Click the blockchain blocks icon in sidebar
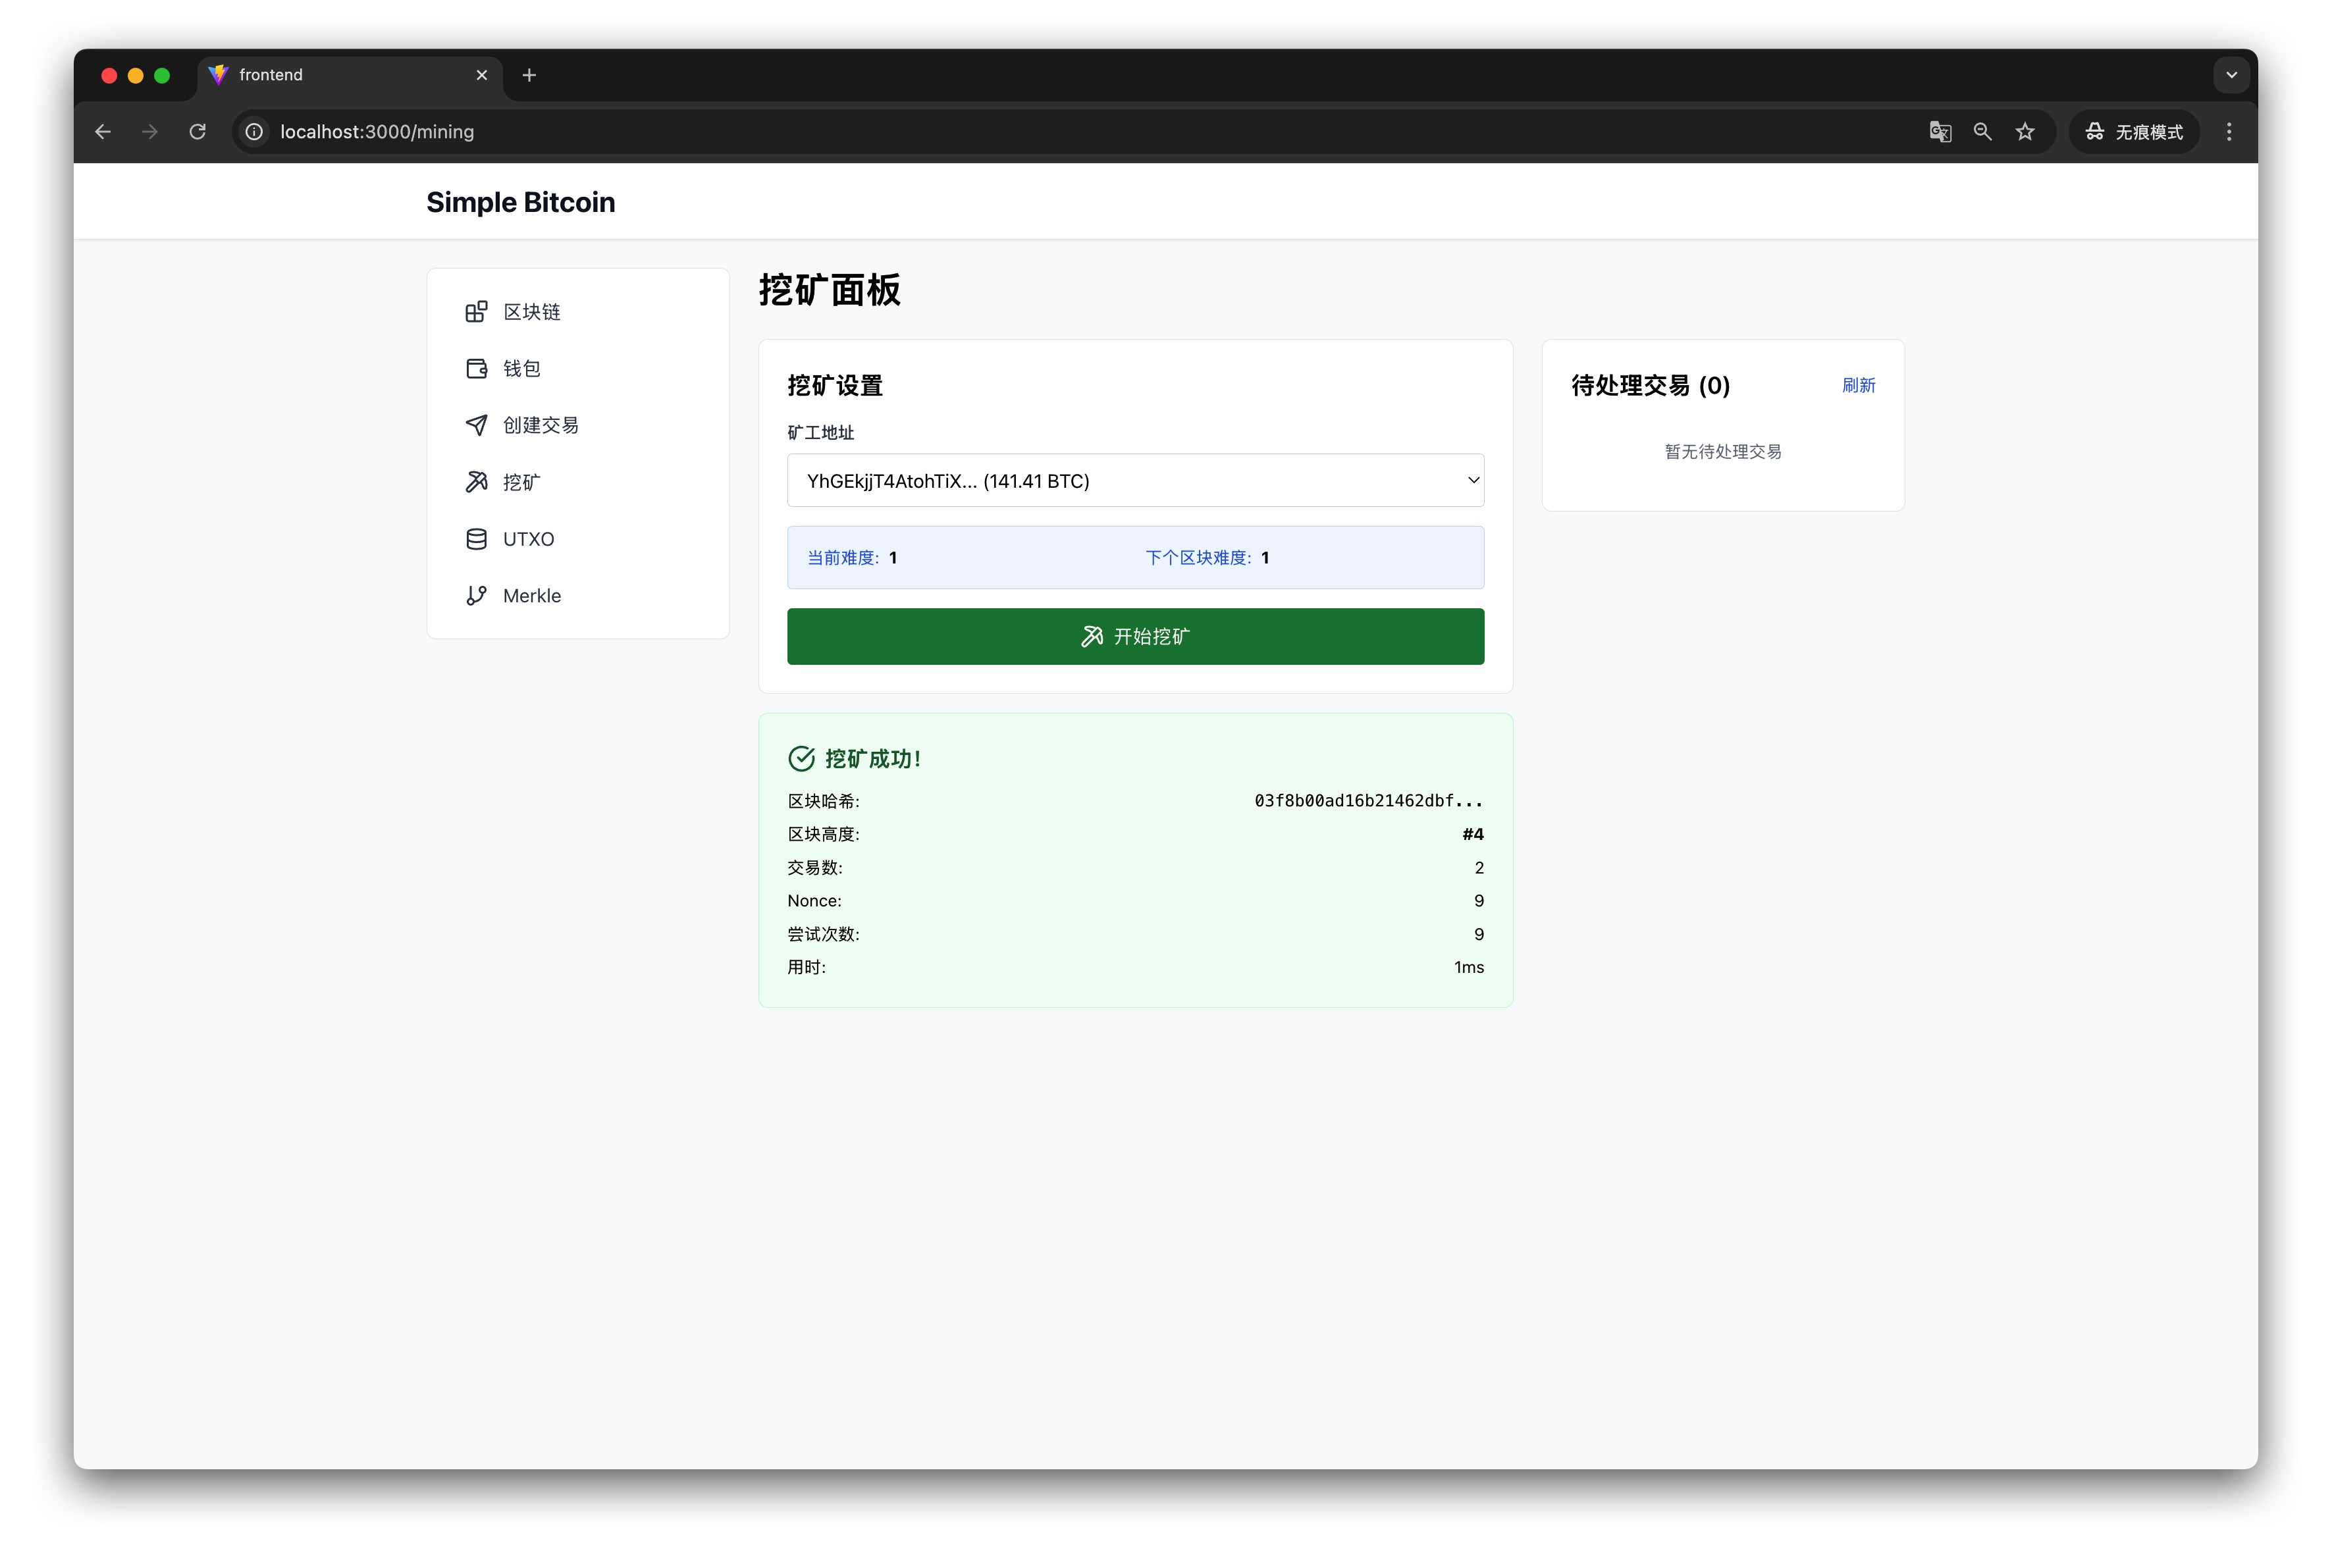 click(x=476, y=312)
